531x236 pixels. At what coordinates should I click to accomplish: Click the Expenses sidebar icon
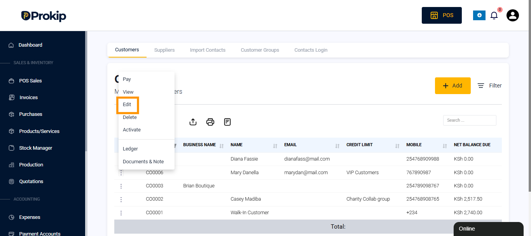[x=11, y=217]
